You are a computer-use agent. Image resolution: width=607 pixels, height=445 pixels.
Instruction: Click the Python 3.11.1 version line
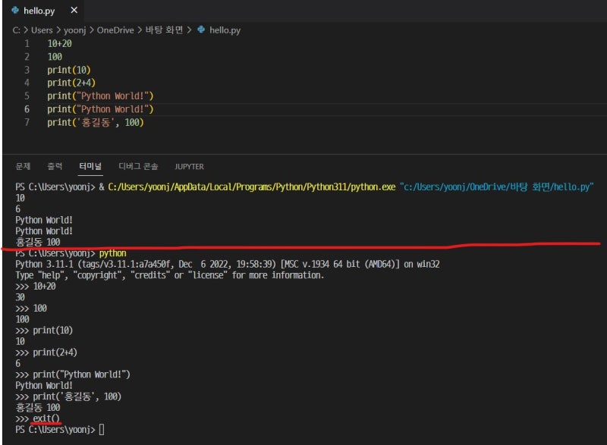[x=227, y=265]
